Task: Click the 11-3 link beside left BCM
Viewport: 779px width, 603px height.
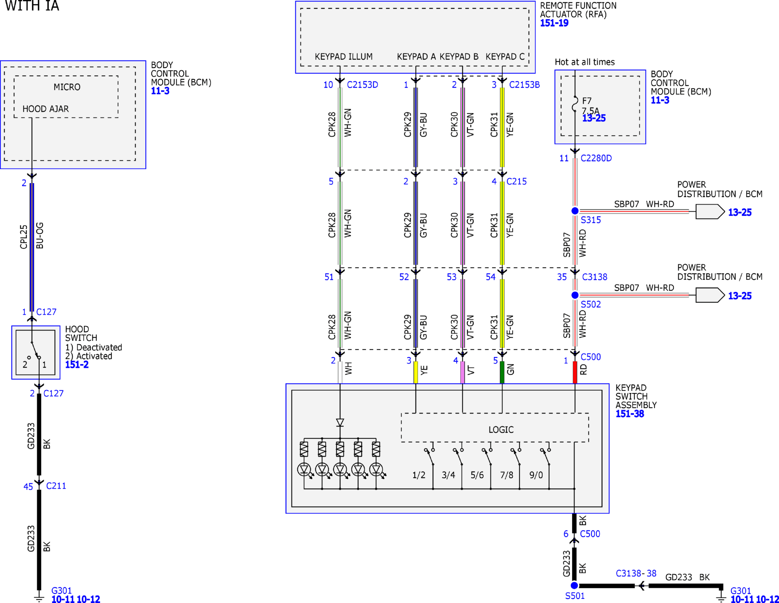Action: 160,91
